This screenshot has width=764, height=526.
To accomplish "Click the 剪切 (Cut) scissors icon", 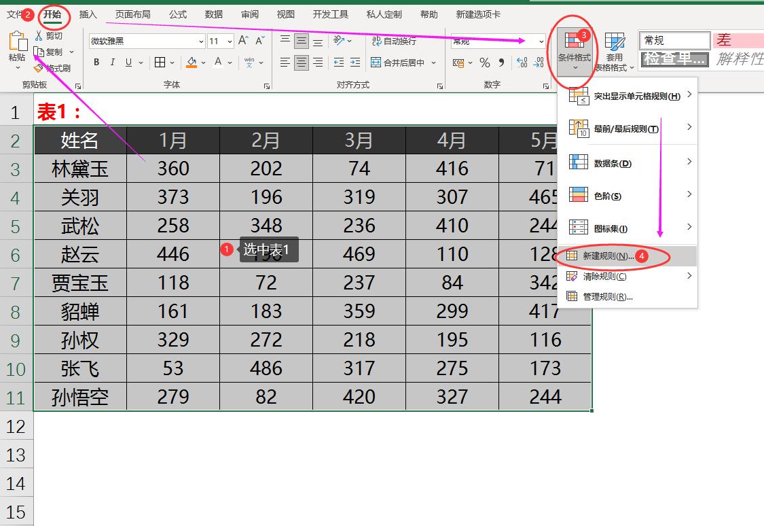I will 39,35.
